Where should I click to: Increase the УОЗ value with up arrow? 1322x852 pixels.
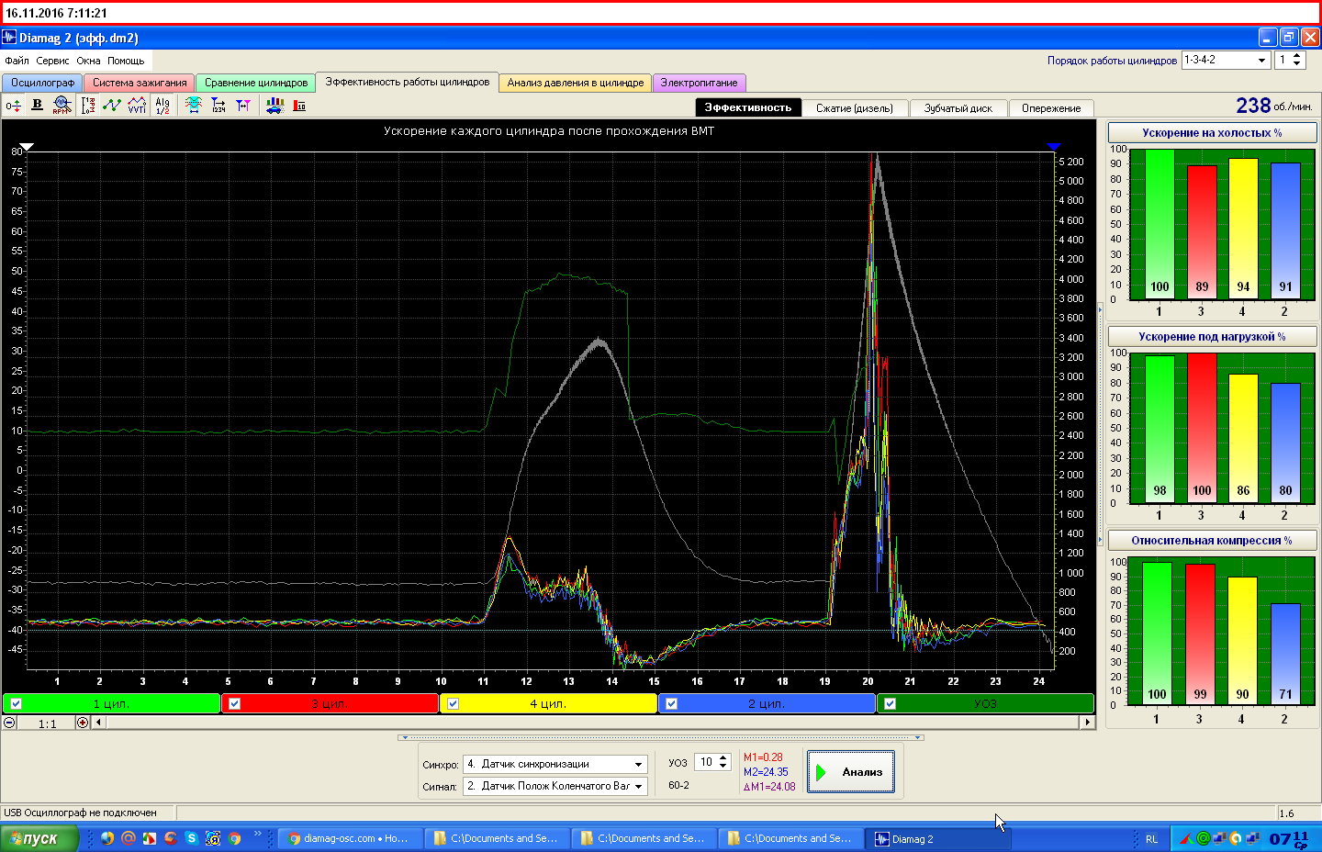coord(723,758)
